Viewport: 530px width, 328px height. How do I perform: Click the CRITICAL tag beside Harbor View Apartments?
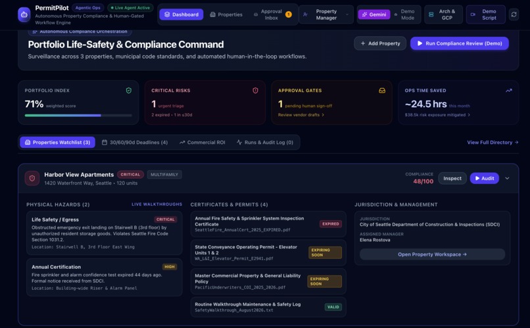[x=130, y=175]
